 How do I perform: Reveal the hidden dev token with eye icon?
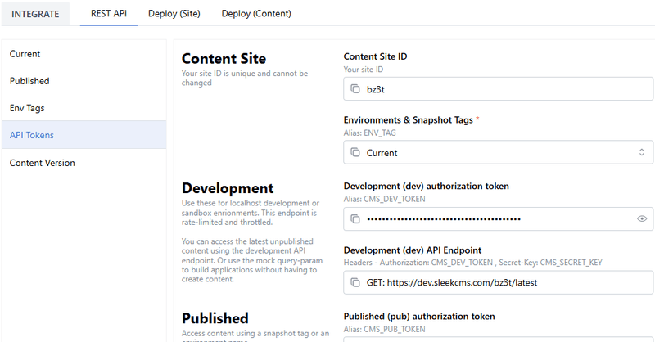click(642, 218)
